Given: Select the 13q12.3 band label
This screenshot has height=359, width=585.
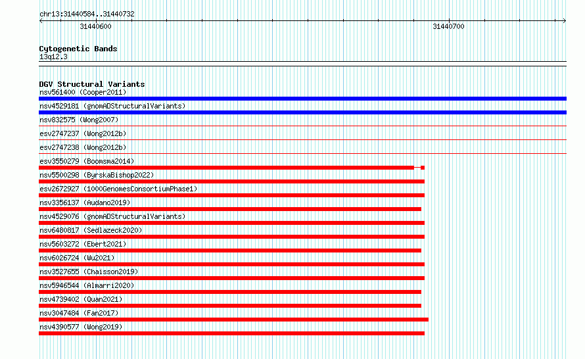Looking at the screenshot, I should pos(53,57).
